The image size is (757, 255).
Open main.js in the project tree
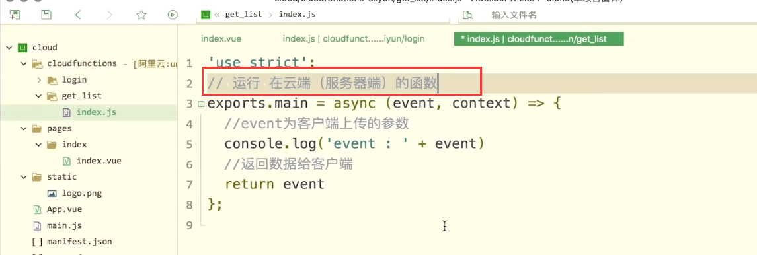point(64,225)
